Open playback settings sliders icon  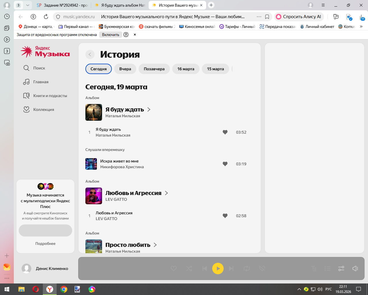click(341, 268)
